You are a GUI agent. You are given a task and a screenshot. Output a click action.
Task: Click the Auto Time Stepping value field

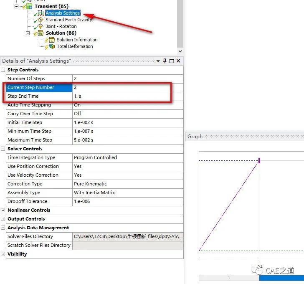coord(127,105)
